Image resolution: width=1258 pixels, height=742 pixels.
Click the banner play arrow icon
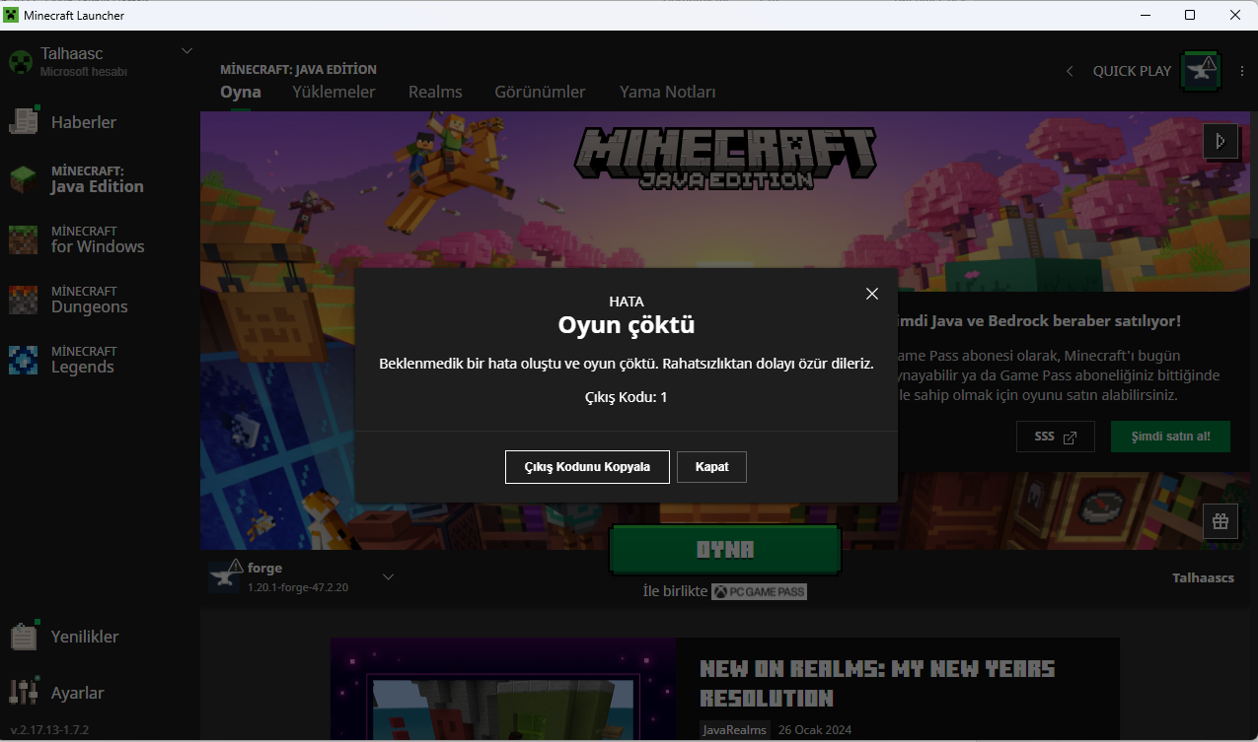tap(1221, 141)
